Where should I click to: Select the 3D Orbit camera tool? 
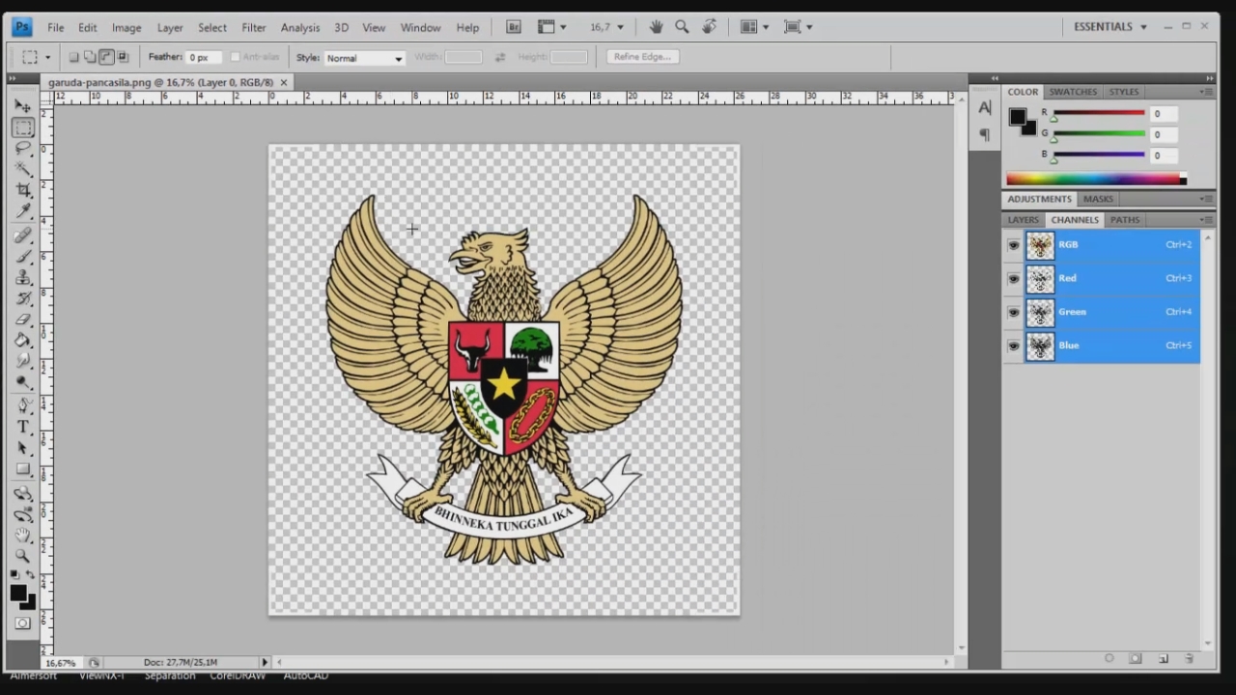[x=23, y=514]
